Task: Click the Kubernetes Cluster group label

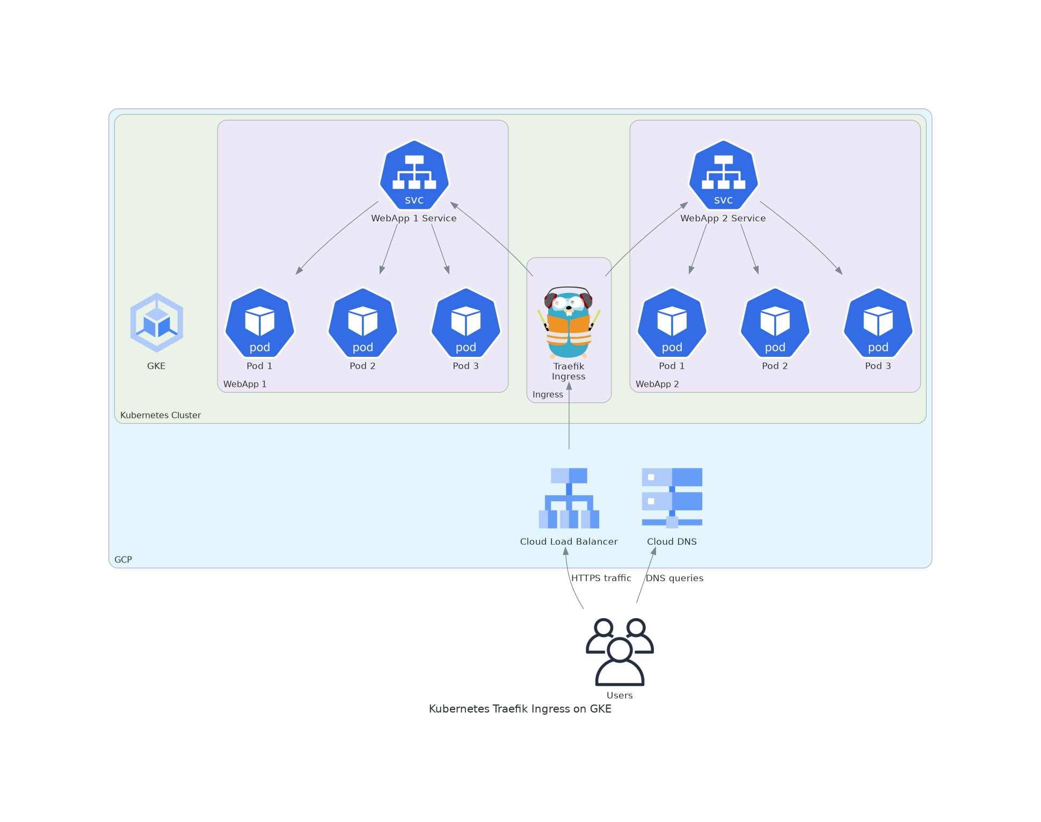Action: click(160, 415)
